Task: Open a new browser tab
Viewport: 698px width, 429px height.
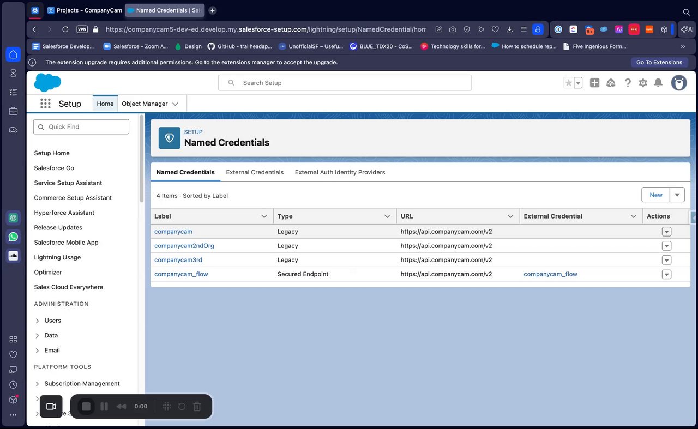Action: (x=213, y=10)
